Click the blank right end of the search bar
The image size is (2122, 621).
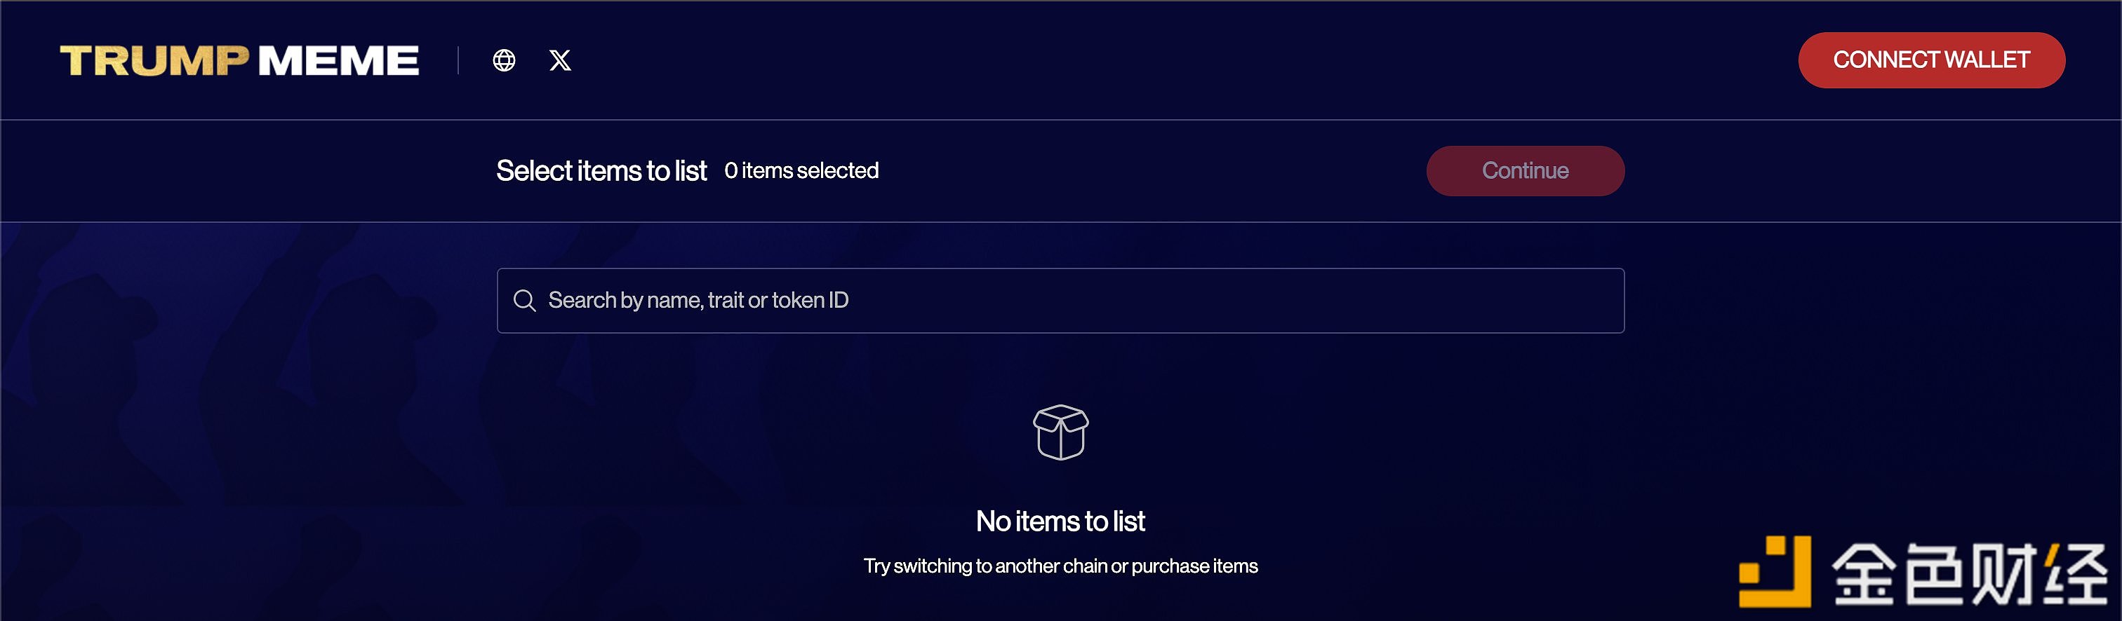click(x=1483, y=300)
